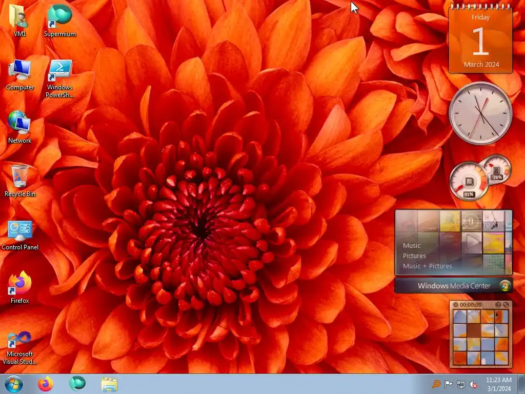Click the puzzle tile above the empty slot
Image resolution: width=525 pixels, height=394 pixels.
pyautogui.click(x=474, y=317)
